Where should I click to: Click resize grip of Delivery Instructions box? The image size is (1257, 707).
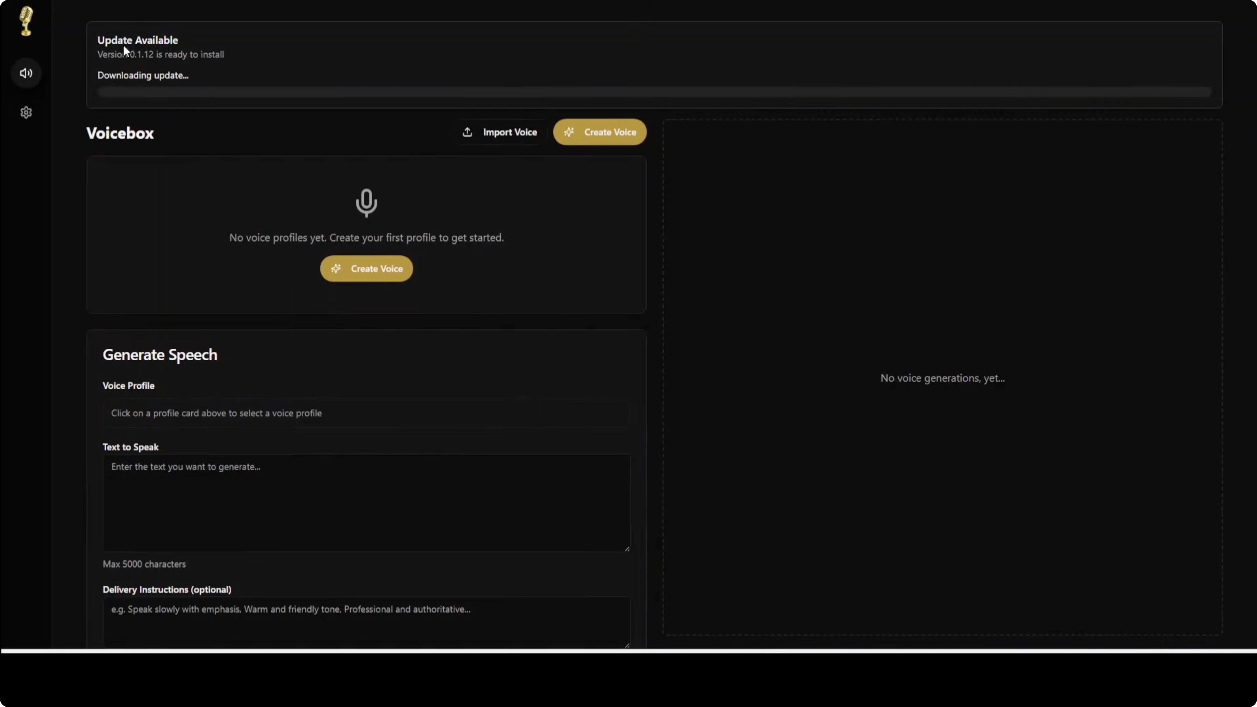(627, 645)
